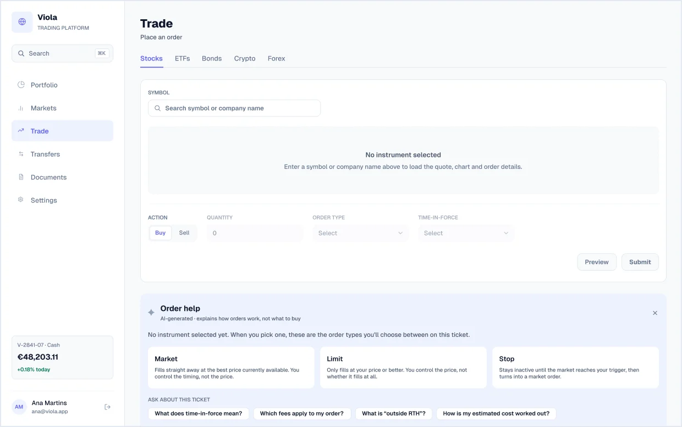Viewport: 682px width, 427px height.
Task: Open Documents in the sidebar
Action: [x=62, y=177]
